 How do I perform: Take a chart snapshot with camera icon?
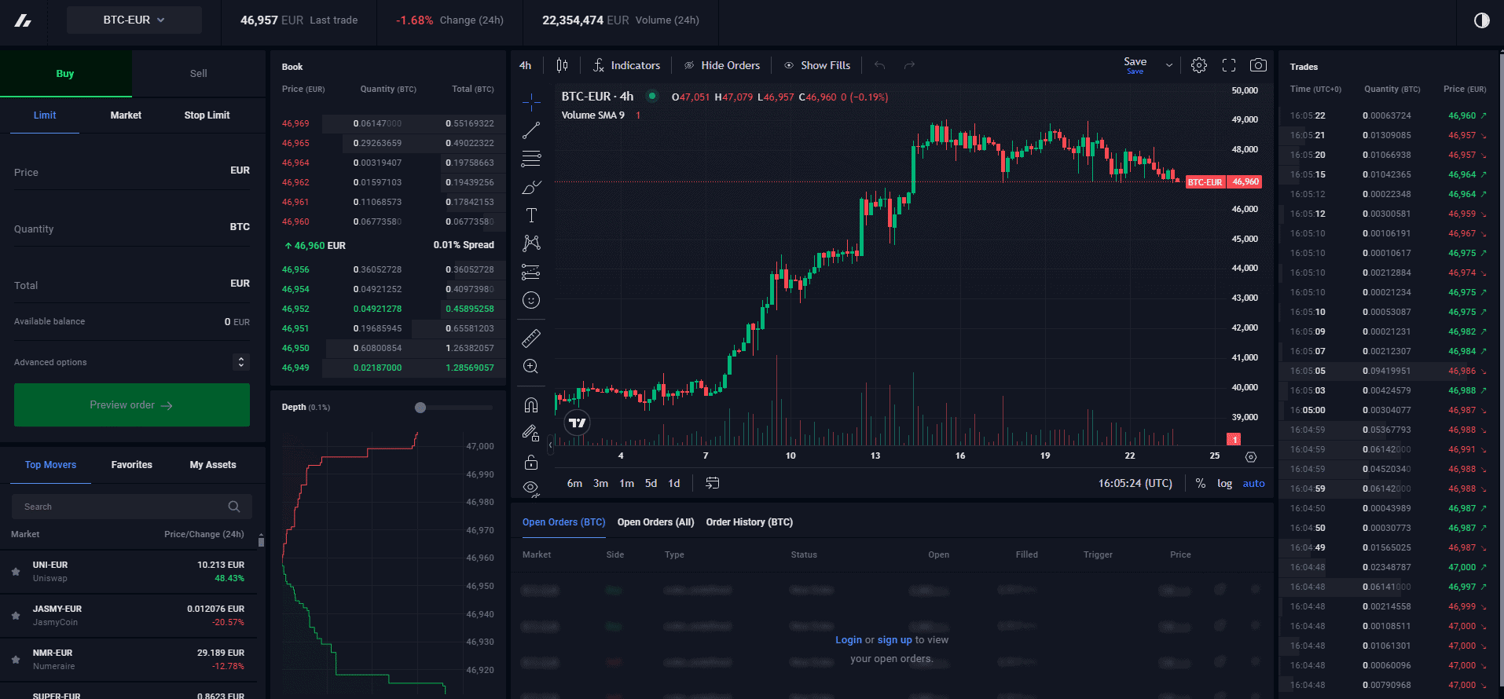pyautogui.click(x=1258, y=65)
